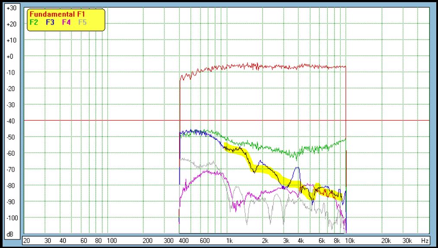Click the 4k frequency axis label
This screenshot has height=248, width=438.
[301, 241]
